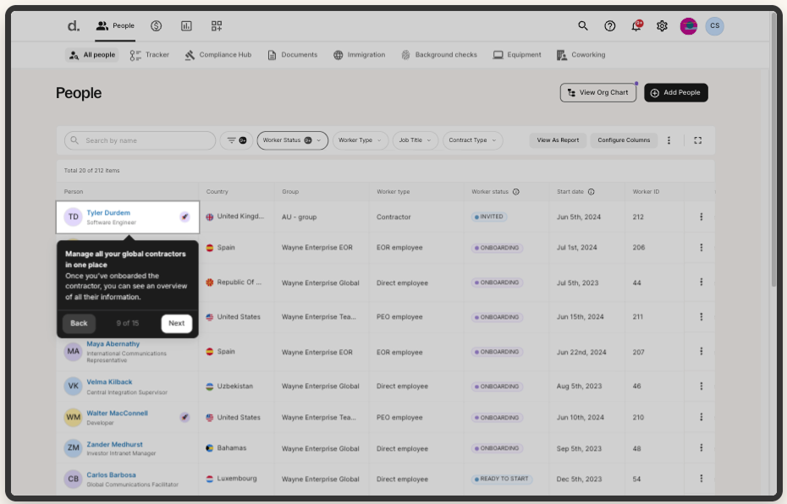The image size is (787, 504).
Task: Click the INVITED status badge
Action: [489, 216]
